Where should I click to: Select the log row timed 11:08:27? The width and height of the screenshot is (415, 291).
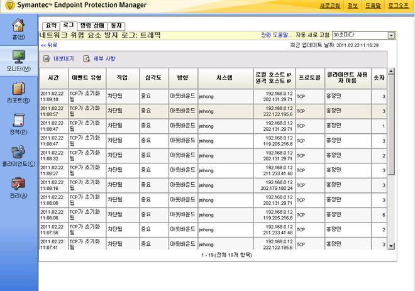point(213,170)
